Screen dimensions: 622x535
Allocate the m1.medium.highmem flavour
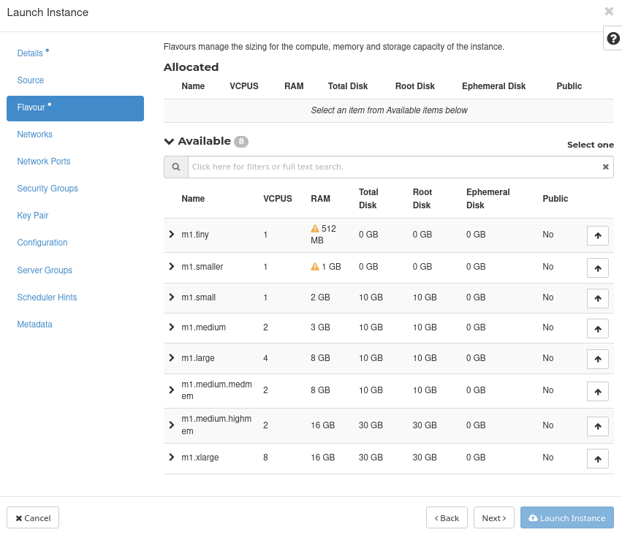[597, 426]
